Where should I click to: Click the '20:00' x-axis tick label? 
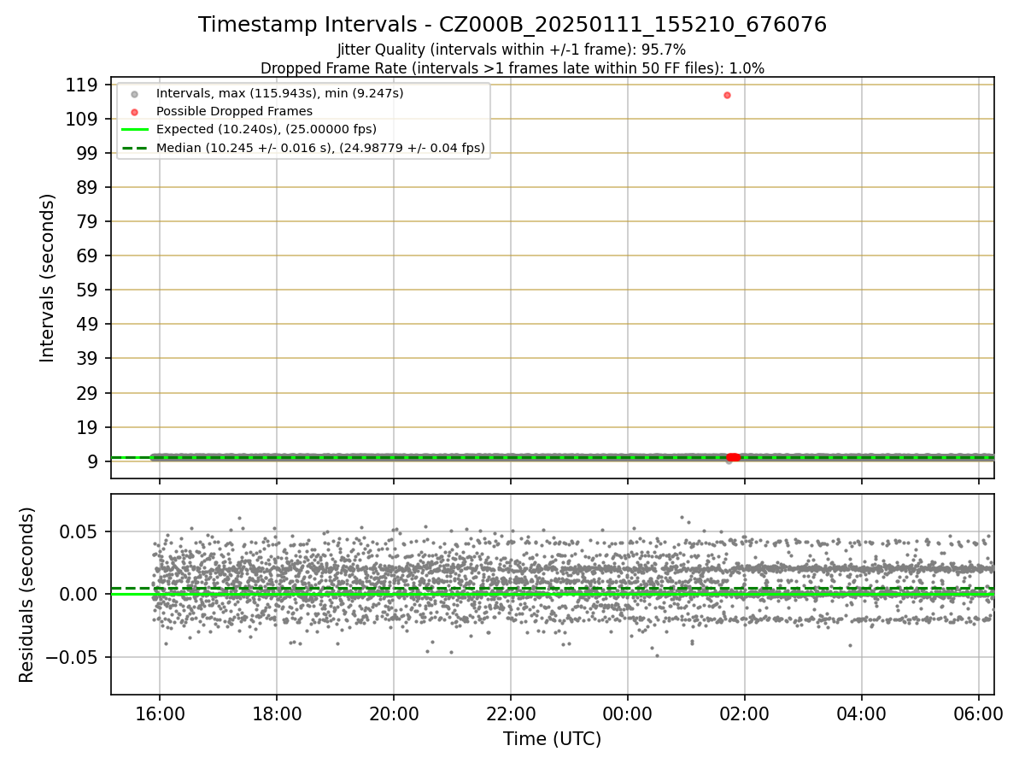[394, 713]
